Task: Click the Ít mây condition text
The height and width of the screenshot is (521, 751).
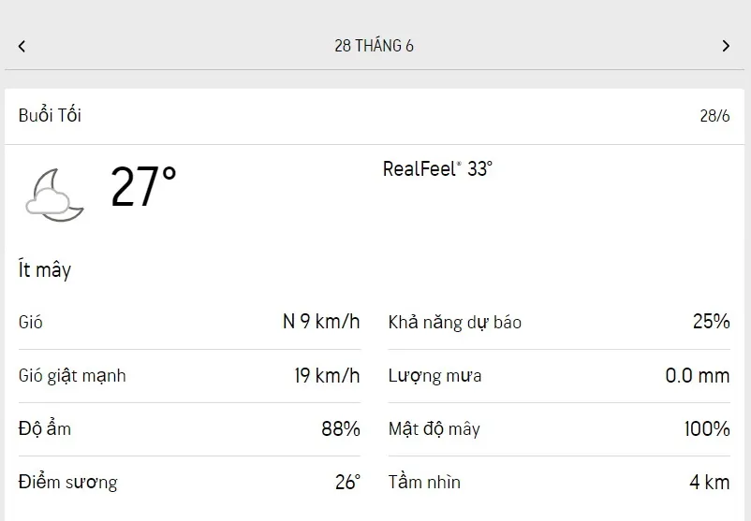Action: tap(45, 270)
